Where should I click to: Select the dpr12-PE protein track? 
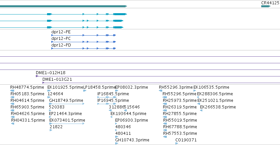coord(84,35)
